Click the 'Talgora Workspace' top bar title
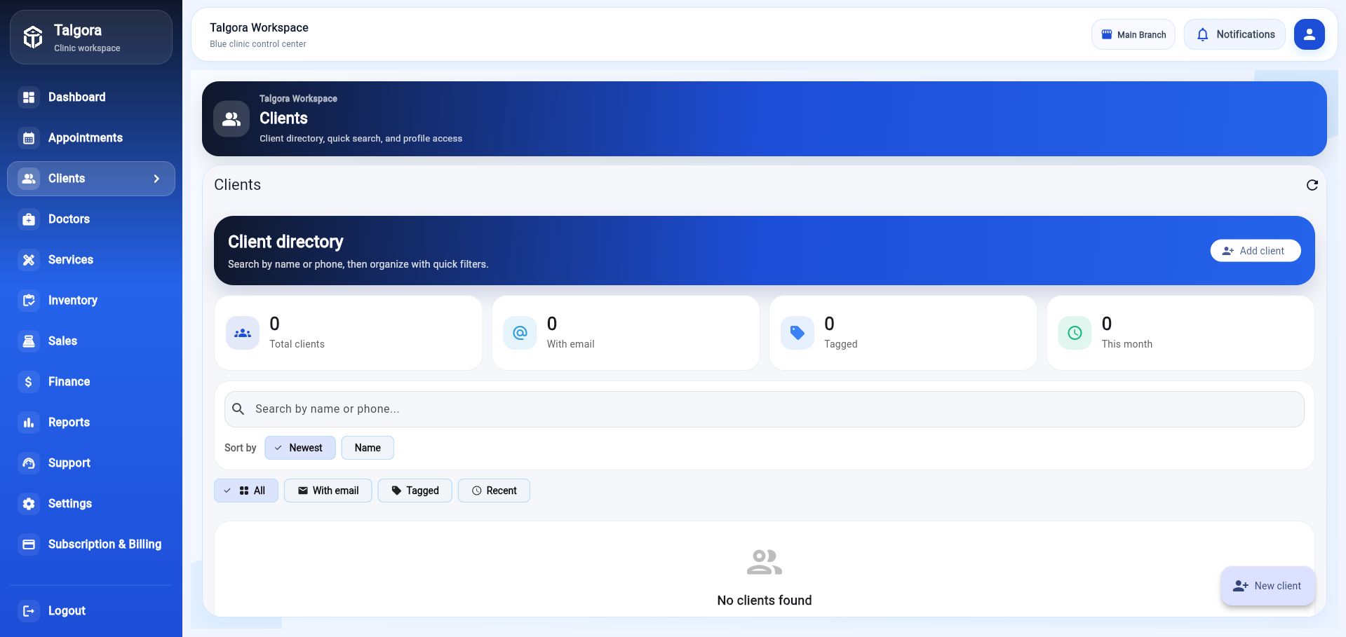Image resolution: width=1346 pixels, height=637 pixels. click(259, 27)
